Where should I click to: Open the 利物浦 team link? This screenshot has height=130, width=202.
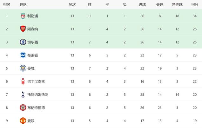[x=33, y=16]
